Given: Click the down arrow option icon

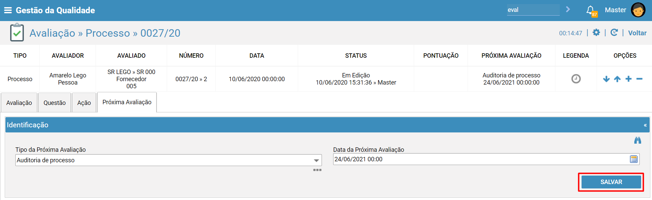Looking at the screenshot, I should [606, 79].
